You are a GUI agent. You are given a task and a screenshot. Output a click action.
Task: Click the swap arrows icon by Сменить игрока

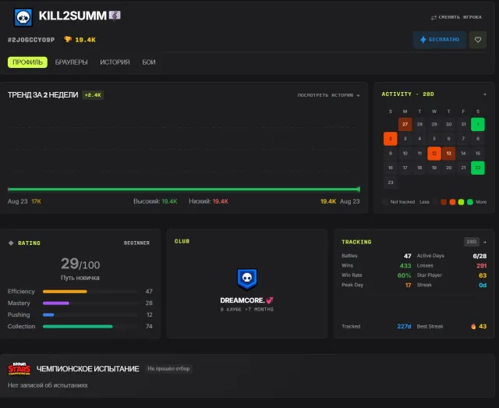(x=434, y=17)
